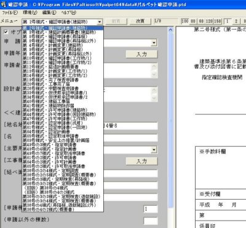246x228 pixels.
Task: Open the 環境 menu
Action: 30,12
